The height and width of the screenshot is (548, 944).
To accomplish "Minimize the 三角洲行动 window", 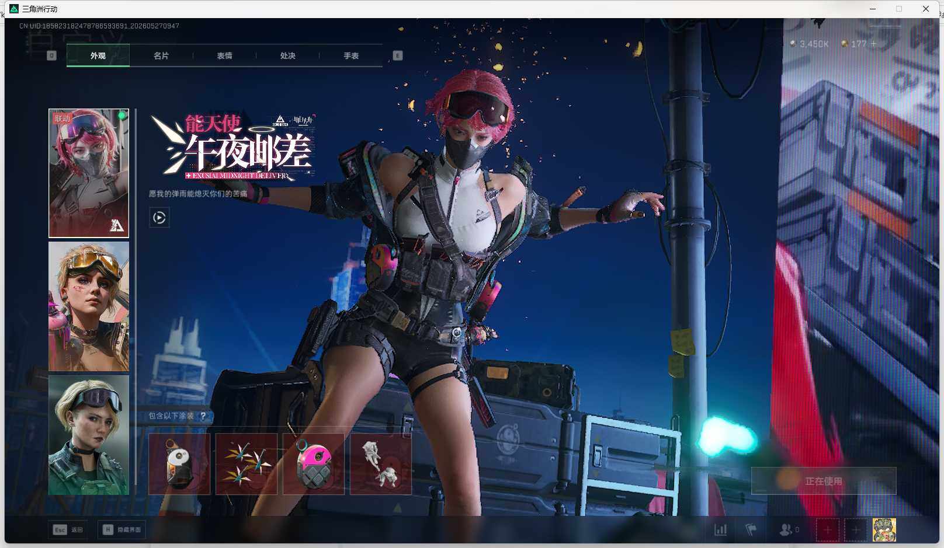I will (873, 9).
